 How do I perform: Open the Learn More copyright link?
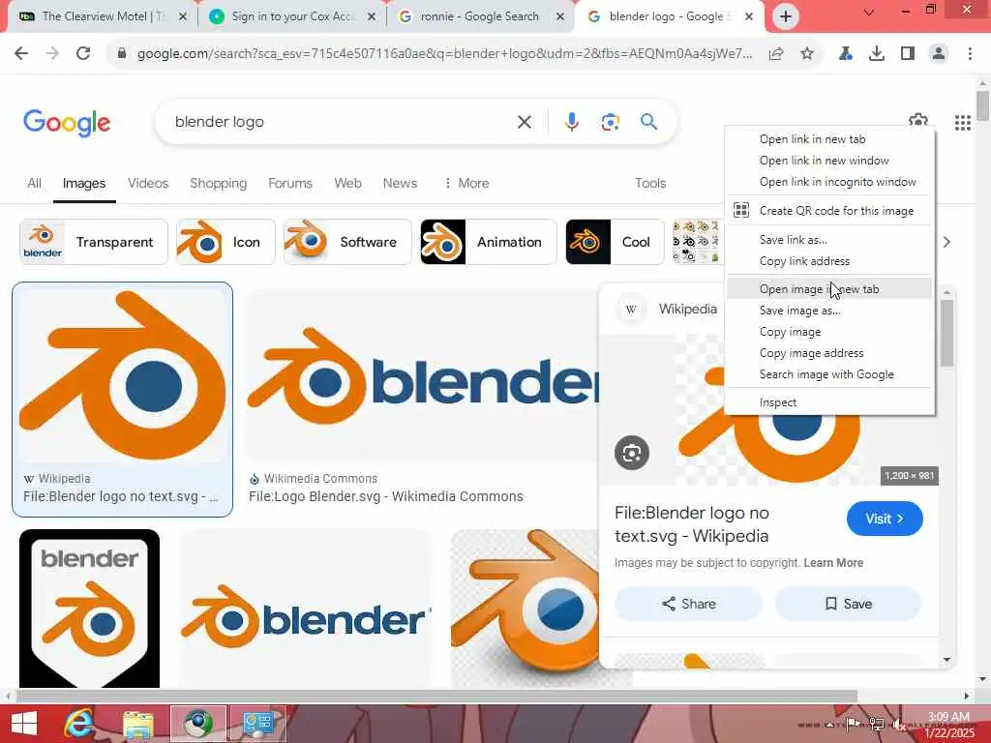click(833, 563)
